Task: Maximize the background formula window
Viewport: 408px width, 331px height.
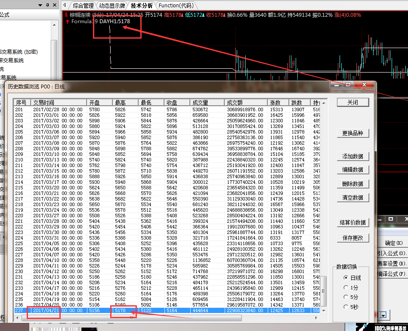Action: click(x=390, y=219)
